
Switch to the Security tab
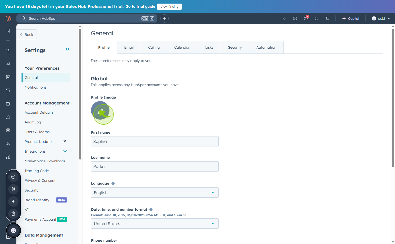(235, 47)
